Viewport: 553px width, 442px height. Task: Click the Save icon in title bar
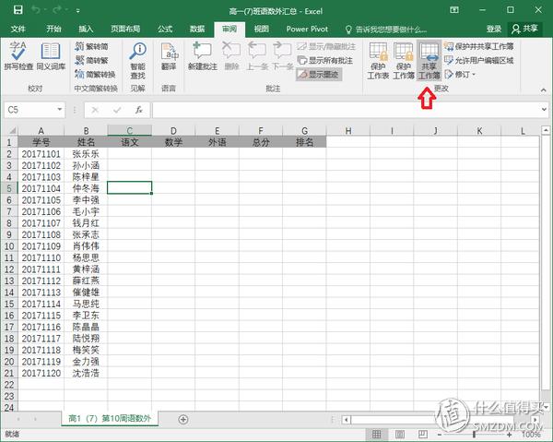pyautogui.click(x=18, y=10)
